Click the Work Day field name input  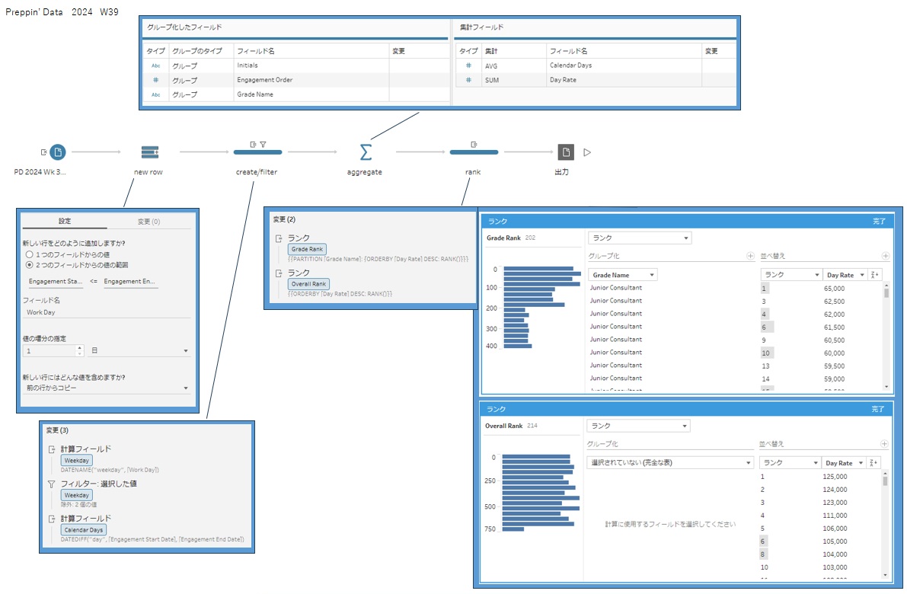coord(107,312)
